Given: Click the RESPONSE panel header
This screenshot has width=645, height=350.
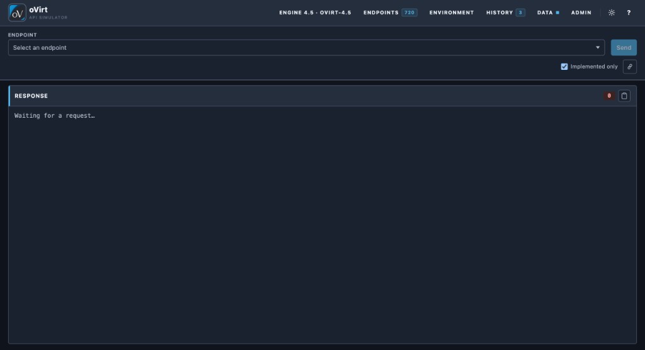Looking at the screenshot, I should pos(322,96).
